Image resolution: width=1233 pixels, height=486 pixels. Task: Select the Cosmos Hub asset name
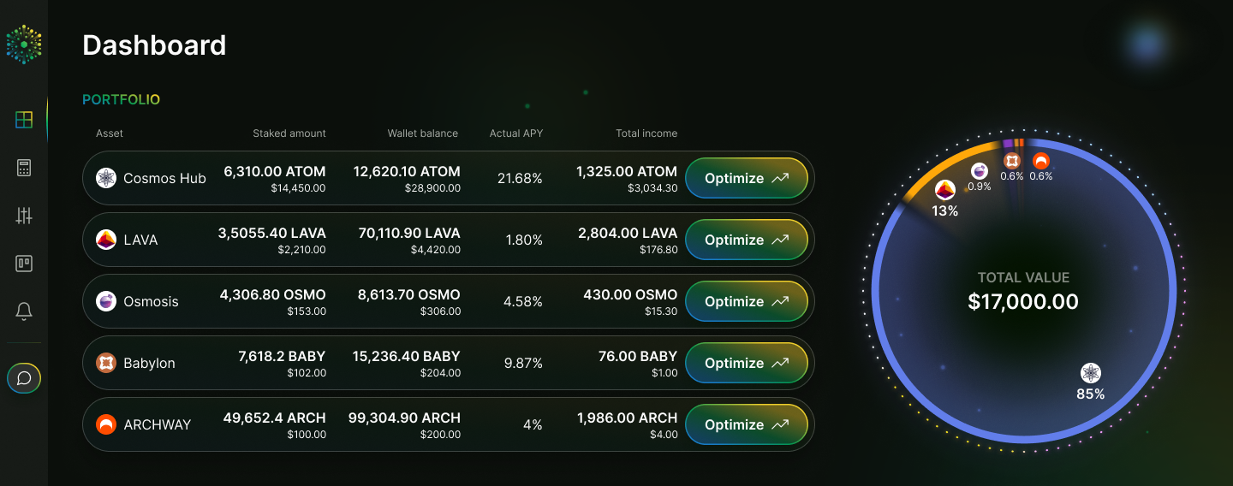coord(164,179)
